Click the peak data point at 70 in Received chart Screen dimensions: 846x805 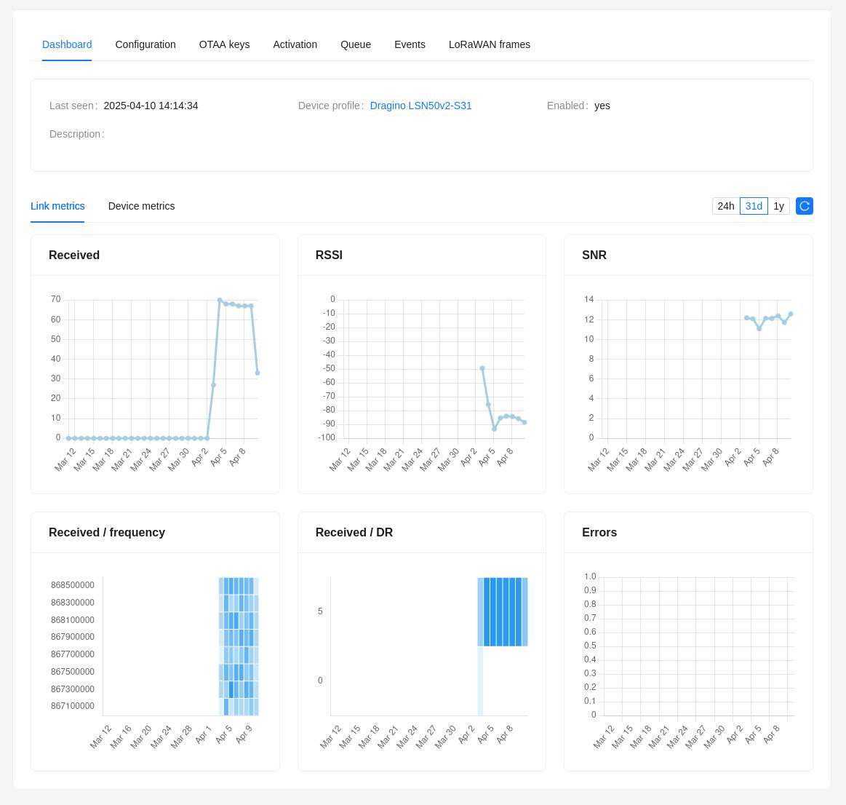pos(220,300)
